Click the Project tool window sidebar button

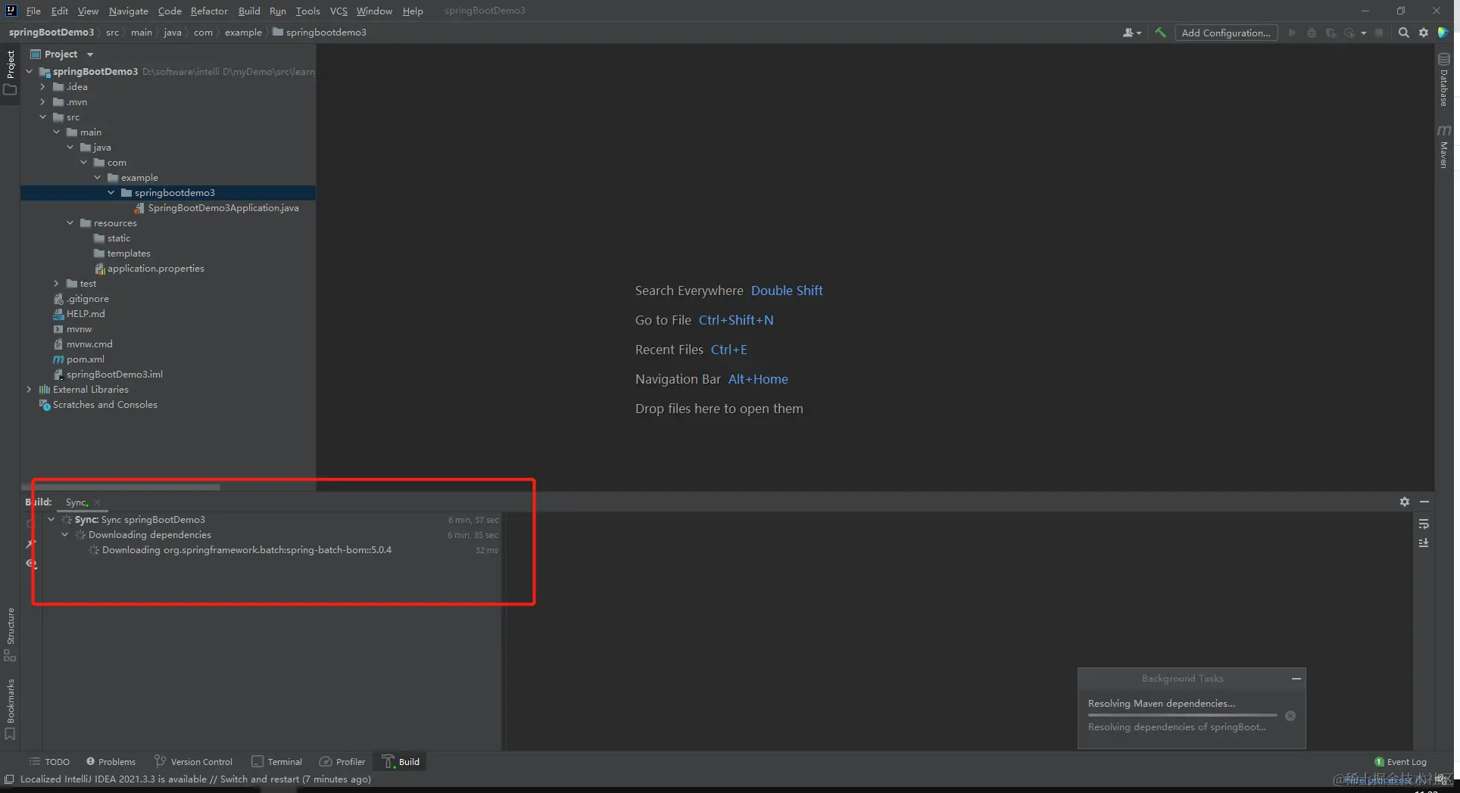pyautogui.click(x=10, y=72)
